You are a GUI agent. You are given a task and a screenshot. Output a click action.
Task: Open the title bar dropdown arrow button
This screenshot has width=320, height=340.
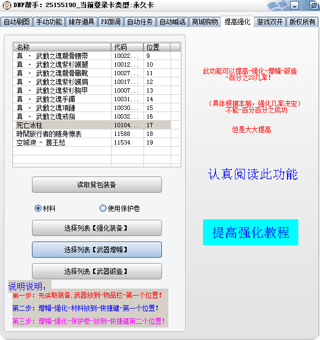click(x=295, y=5)
